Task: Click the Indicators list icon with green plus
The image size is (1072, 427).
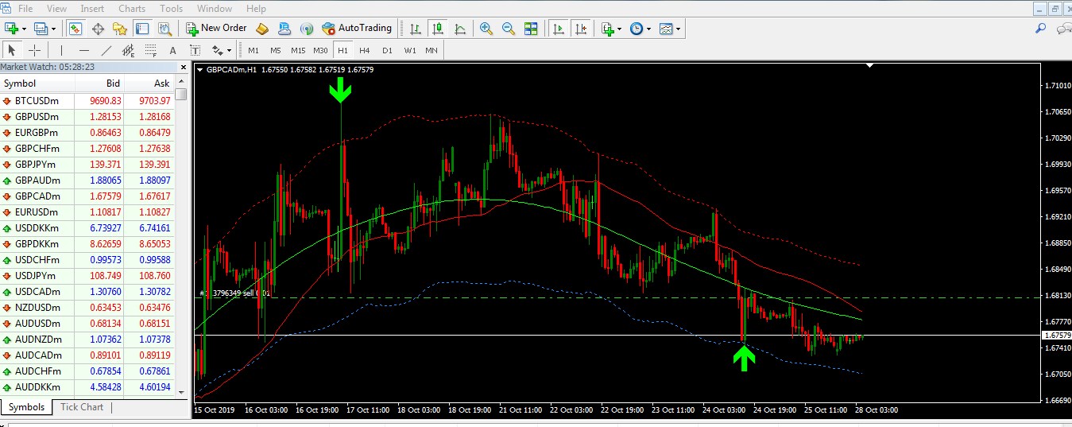Action: click(608, 29)
